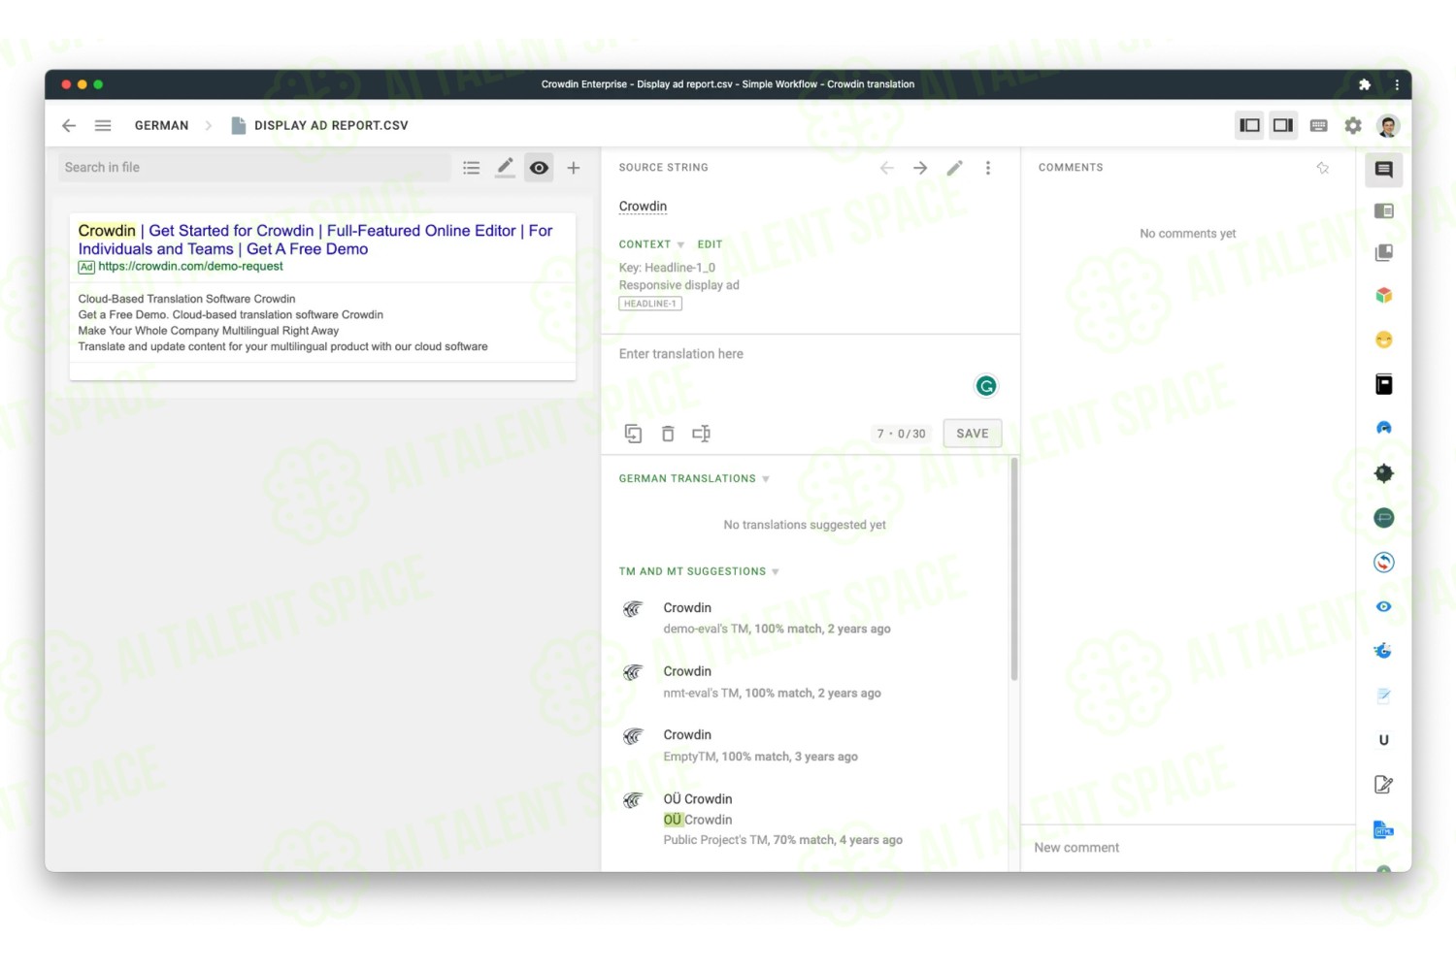
Task: Open the edit note app icon
Action: point(1384,784)
